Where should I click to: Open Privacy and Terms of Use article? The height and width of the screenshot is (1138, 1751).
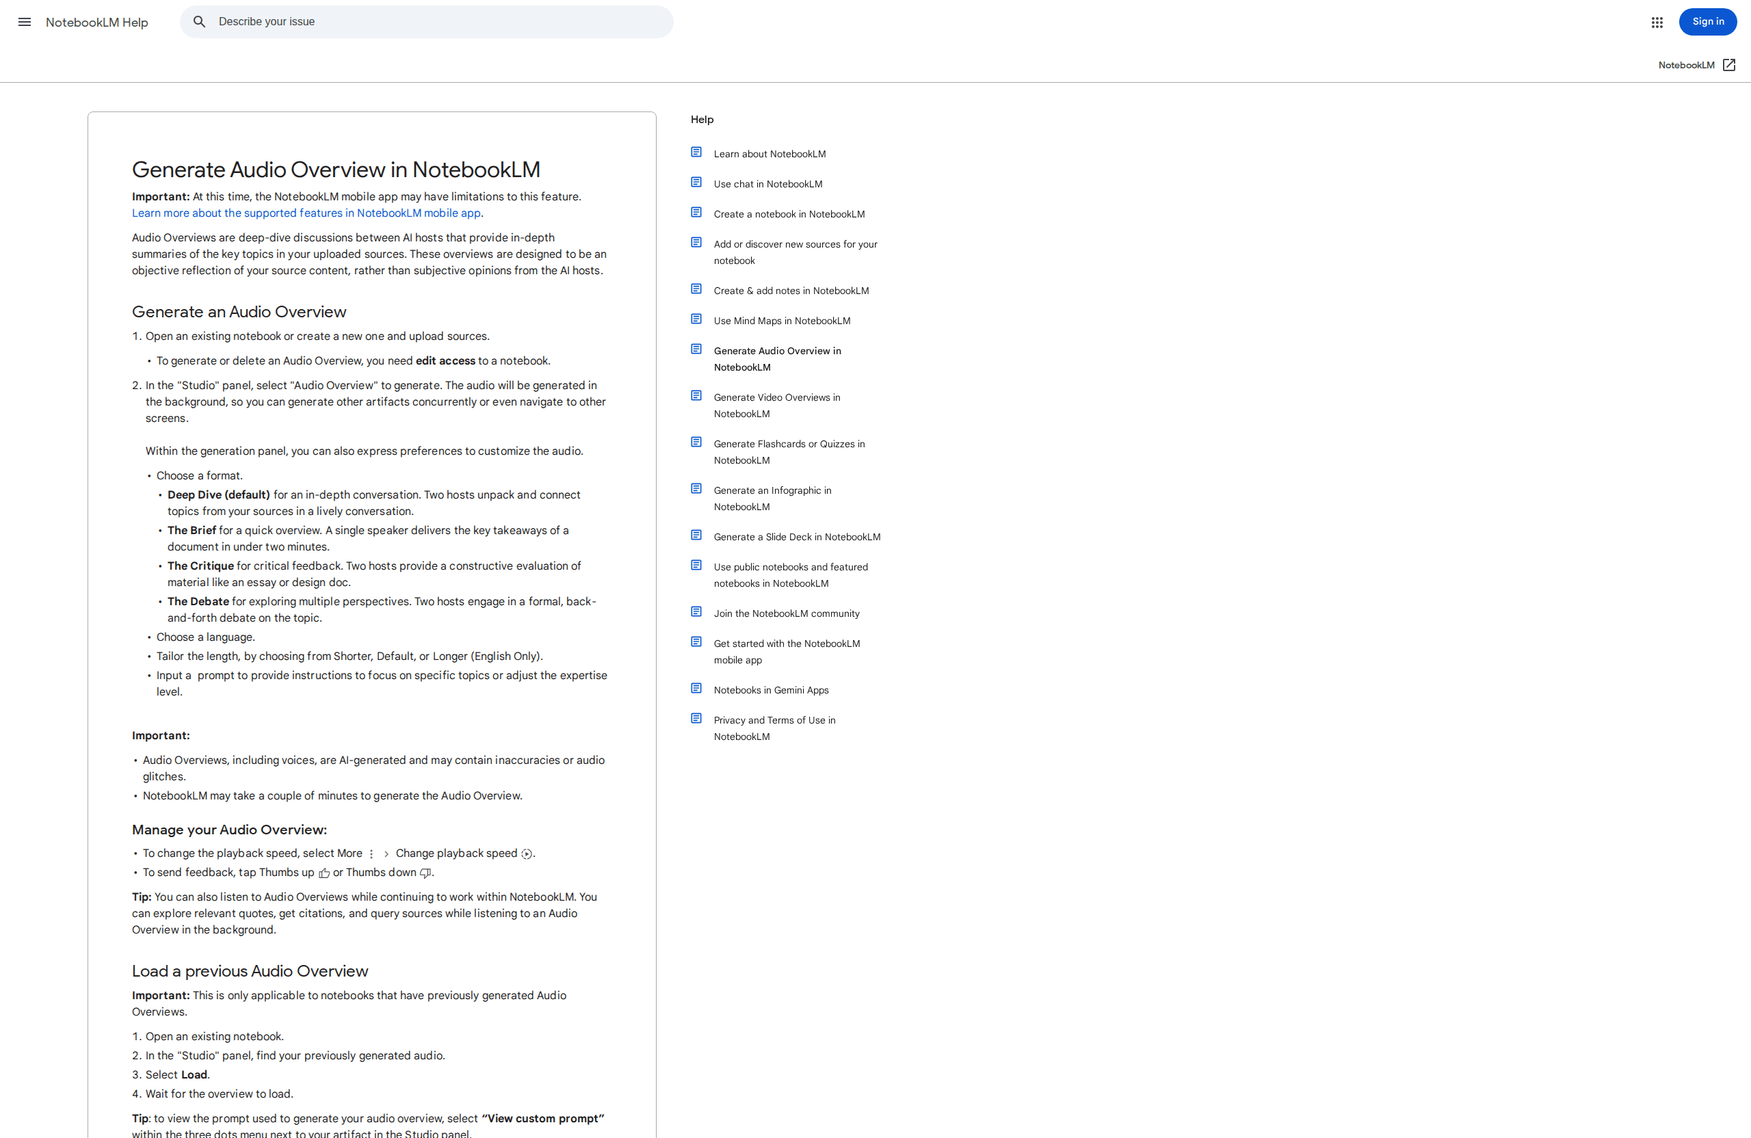pyautogui.click(x=775, y=728)
